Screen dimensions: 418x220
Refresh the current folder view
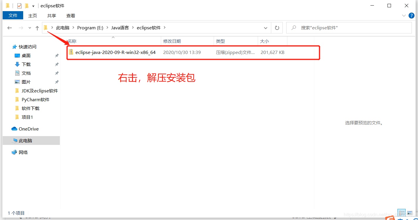277,28
